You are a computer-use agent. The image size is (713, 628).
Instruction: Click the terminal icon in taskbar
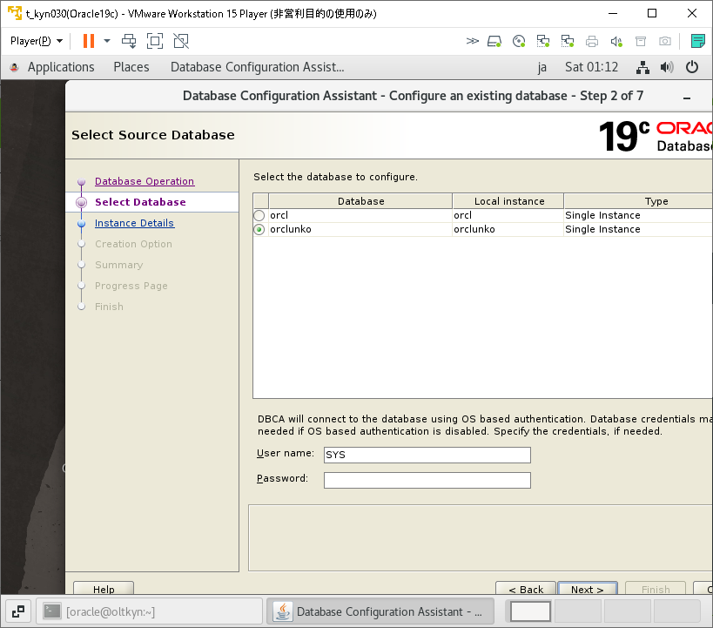(52, 611)
